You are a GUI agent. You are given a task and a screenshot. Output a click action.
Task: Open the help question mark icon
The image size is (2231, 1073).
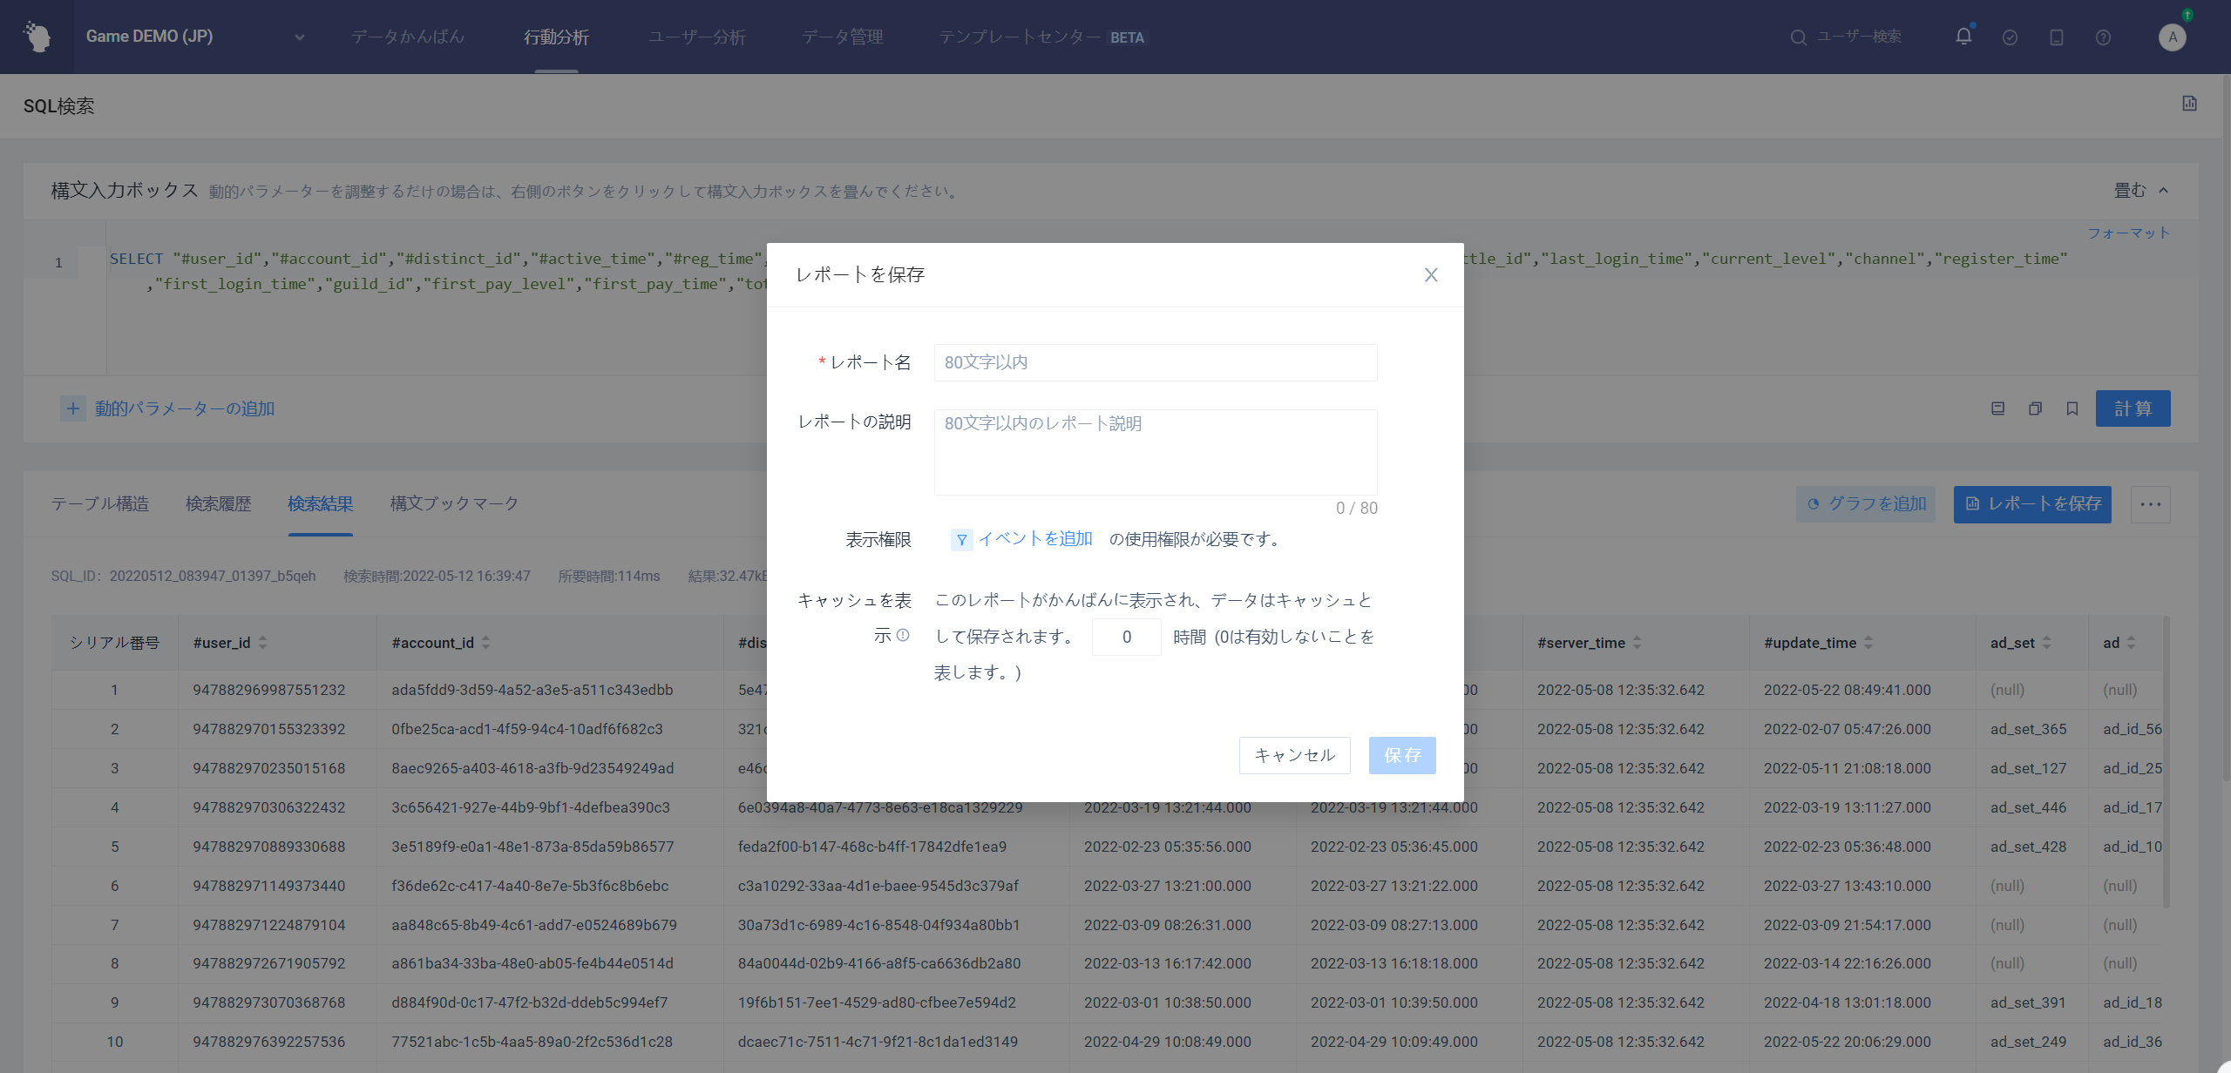(2103, 37)
